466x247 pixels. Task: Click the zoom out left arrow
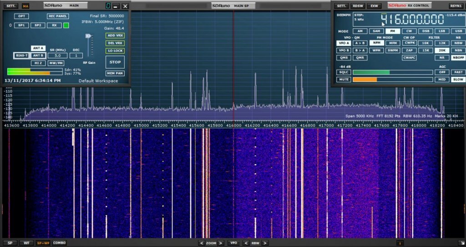pyautogui.click(x=202, y=243)
